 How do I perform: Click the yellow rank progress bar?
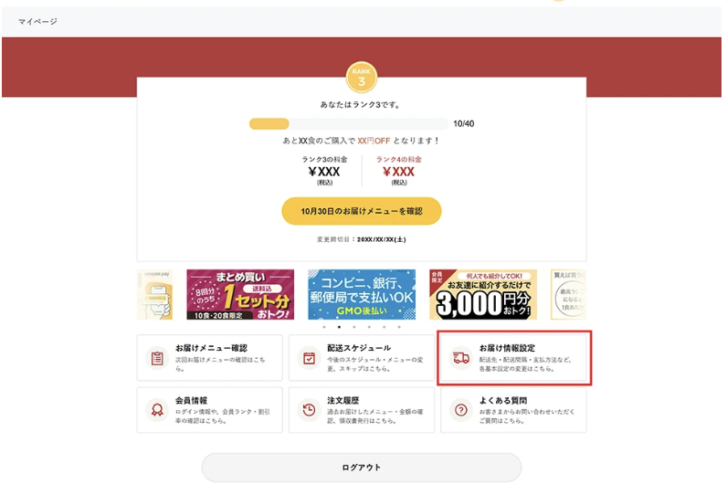pyautogui.click(x=349, y=124)
